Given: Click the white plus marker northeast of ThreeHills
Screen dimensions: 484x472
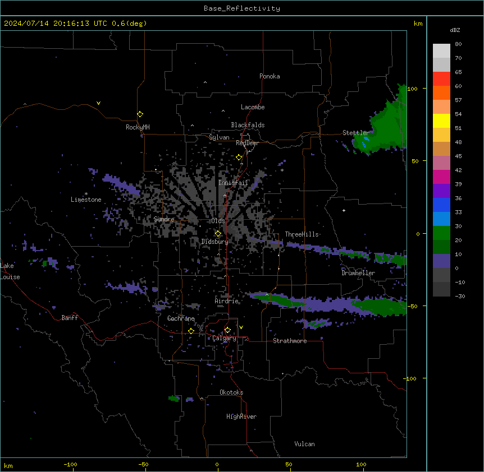Looking at the screenshot, I should [x=344, y=210].
